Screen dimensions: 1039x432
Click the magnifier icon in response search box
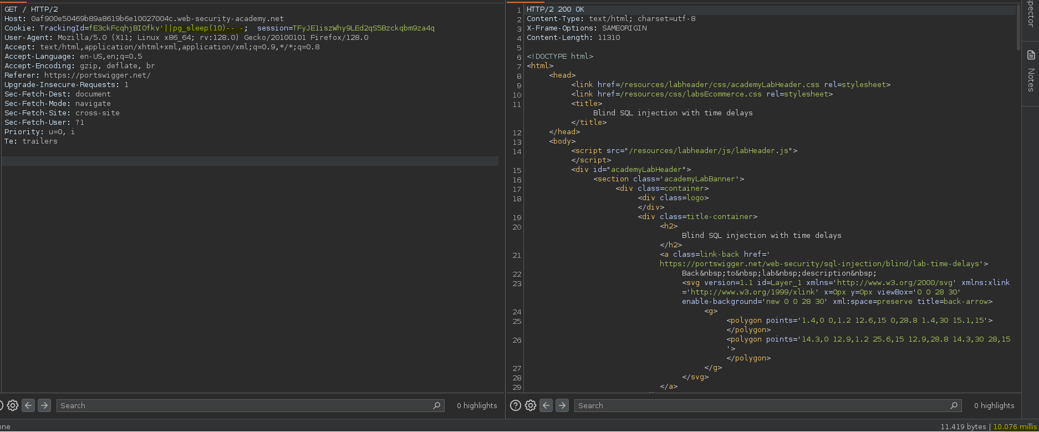click(x=954, y=406)
